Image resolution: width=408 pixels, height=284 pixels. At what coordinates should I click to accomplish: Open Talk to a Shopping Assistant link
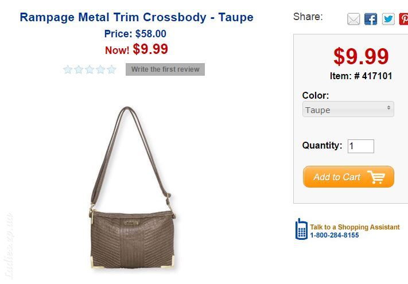(x=355, y=227)
